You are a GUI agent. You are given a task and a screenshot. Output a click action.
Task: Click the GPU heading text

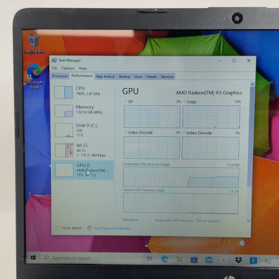point(130,91)
